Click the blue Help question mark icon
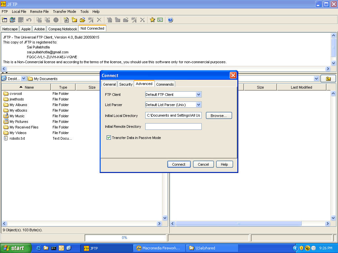This screenshot has width=338, height=253. (x=170, y=20)
